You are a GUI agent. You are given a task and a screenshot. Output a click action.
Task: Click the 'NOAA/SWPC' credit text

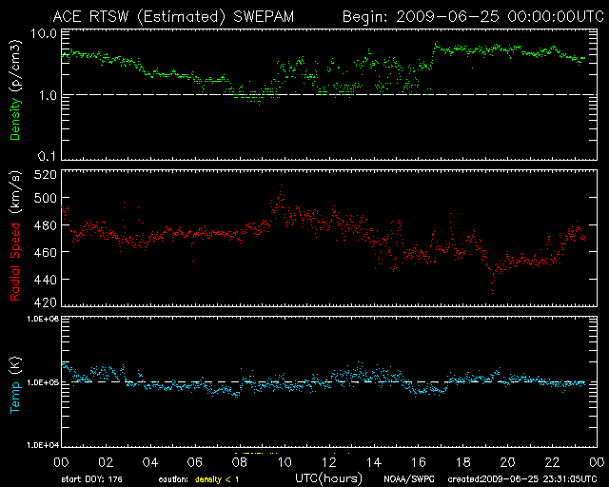[x=409, y=479]
